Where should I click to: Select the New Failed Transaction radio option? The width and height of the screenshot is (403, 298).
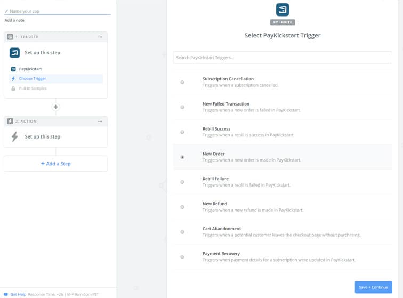coord(182,107)
